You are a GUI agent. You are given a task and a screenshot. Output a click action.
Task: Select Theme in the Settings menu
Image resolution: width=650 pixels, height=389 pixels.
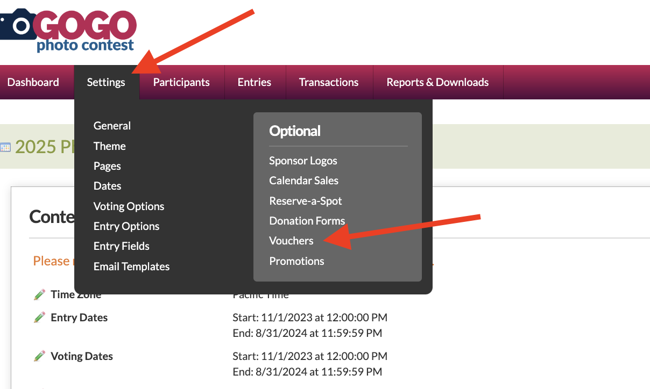click(109, 146)
